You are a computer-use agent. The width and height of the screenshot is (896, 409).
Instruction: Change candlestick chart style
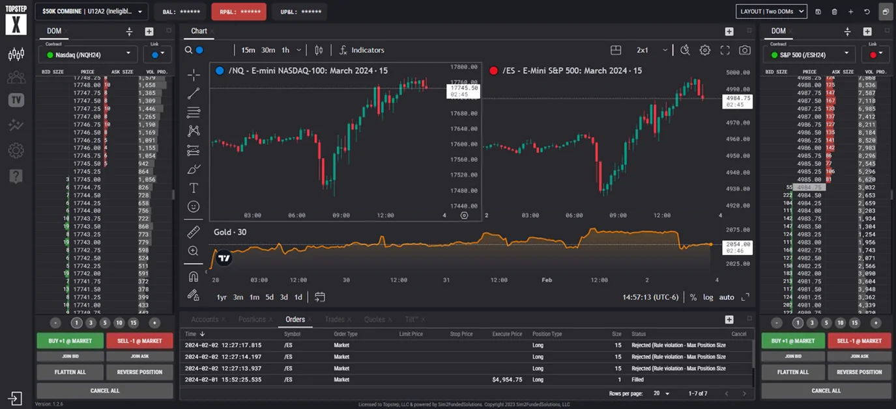(319, 50)
